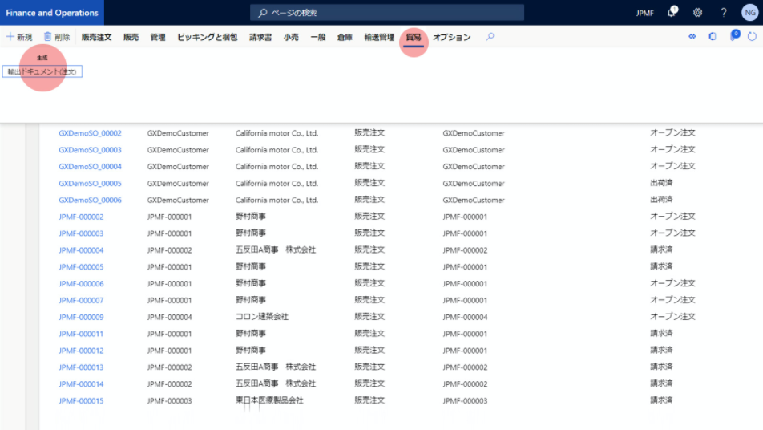Screen dimensions: 763x430
Task: Open sales order GXDemoSO_00004
Action: [90, 167]
